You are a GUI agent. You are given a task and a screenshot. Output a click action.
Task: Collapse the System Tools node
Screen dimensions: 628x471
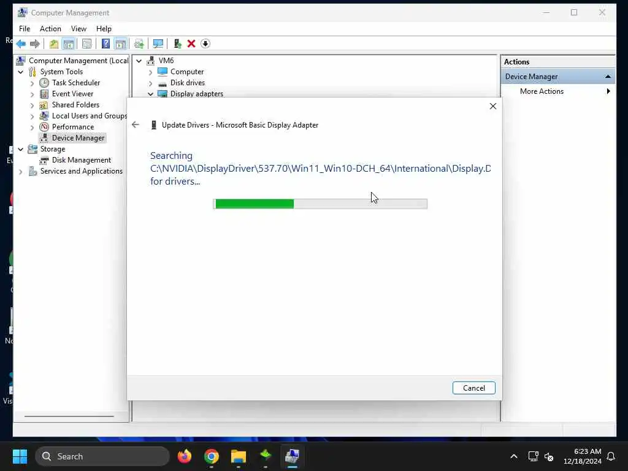click(21, 72)
